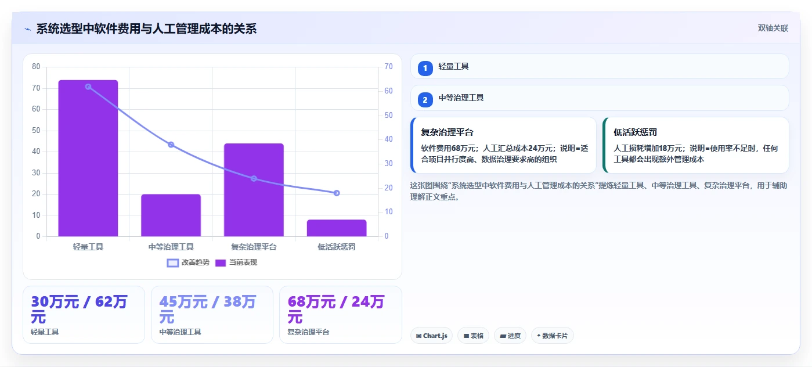812x367 pixels.
Task: Click the 数据卡片 sparkle icon
Action: (x=539, y=336)
